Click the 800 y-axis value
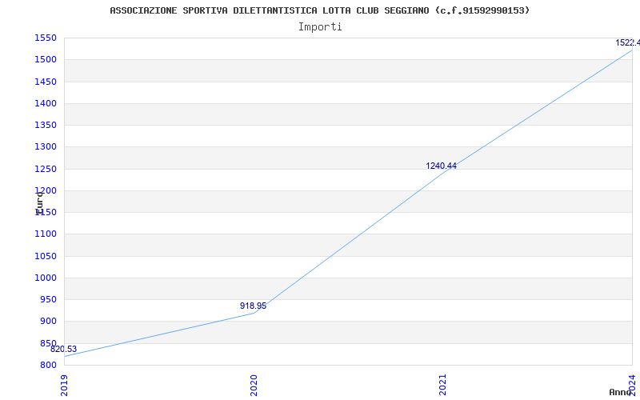 (x=48, y=365)
